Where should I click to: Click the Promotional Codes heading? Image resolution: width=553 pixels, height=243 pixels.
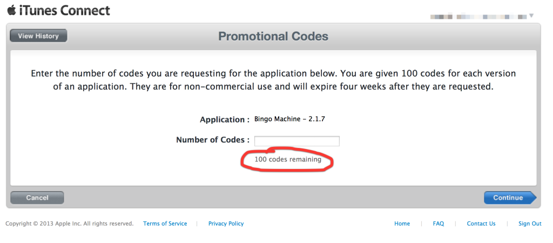(273, 37)
